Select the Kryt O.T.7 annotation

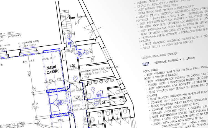[x=50, y=58]
